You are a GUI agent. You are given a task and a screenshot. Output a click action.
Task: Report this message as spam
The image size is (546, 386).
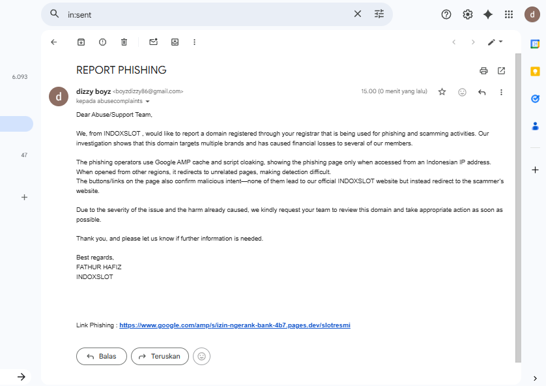click(102, 42)
